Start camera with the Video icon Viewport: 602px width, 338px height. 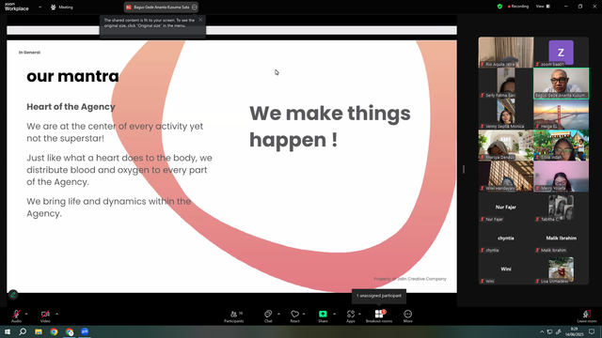coord(45,315)
